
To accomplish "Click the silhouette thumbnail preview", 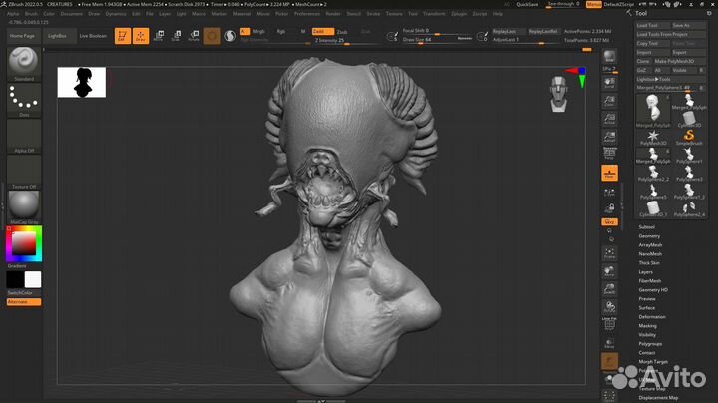I will [x=82, y=82].
